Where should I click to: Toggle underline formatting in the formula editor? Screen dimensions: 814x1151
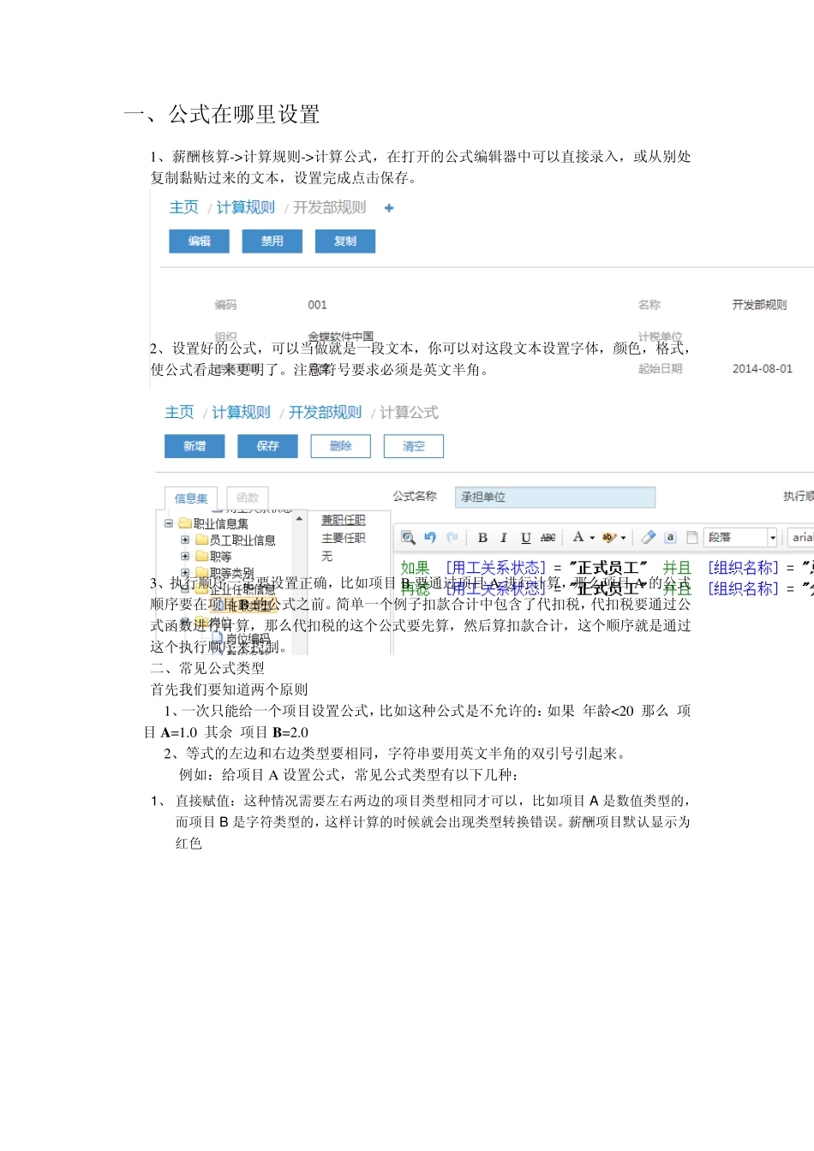[526, 538]
